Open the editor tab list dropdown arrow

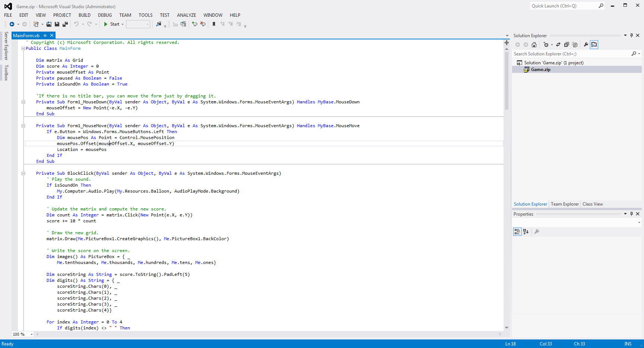tap(507, 36)
